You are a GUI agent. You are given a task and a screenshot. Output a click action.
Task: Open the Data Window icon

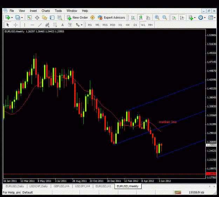pos(37,18)
